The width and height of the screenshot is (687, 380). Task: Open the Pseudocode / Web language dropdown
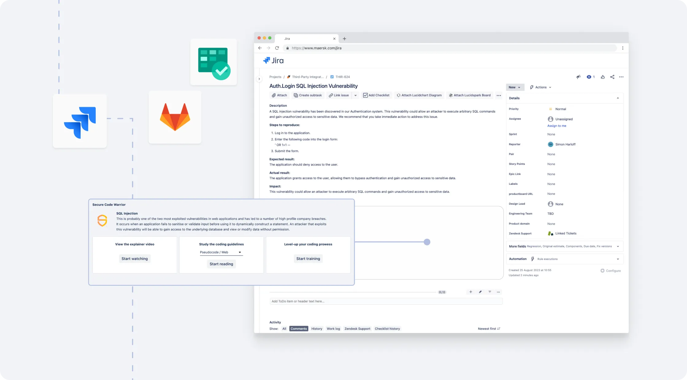221,252
